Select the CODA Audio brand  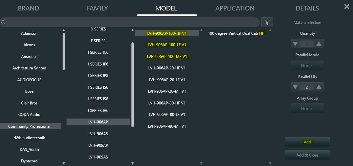pyautogui.click(x=29, y=115)
